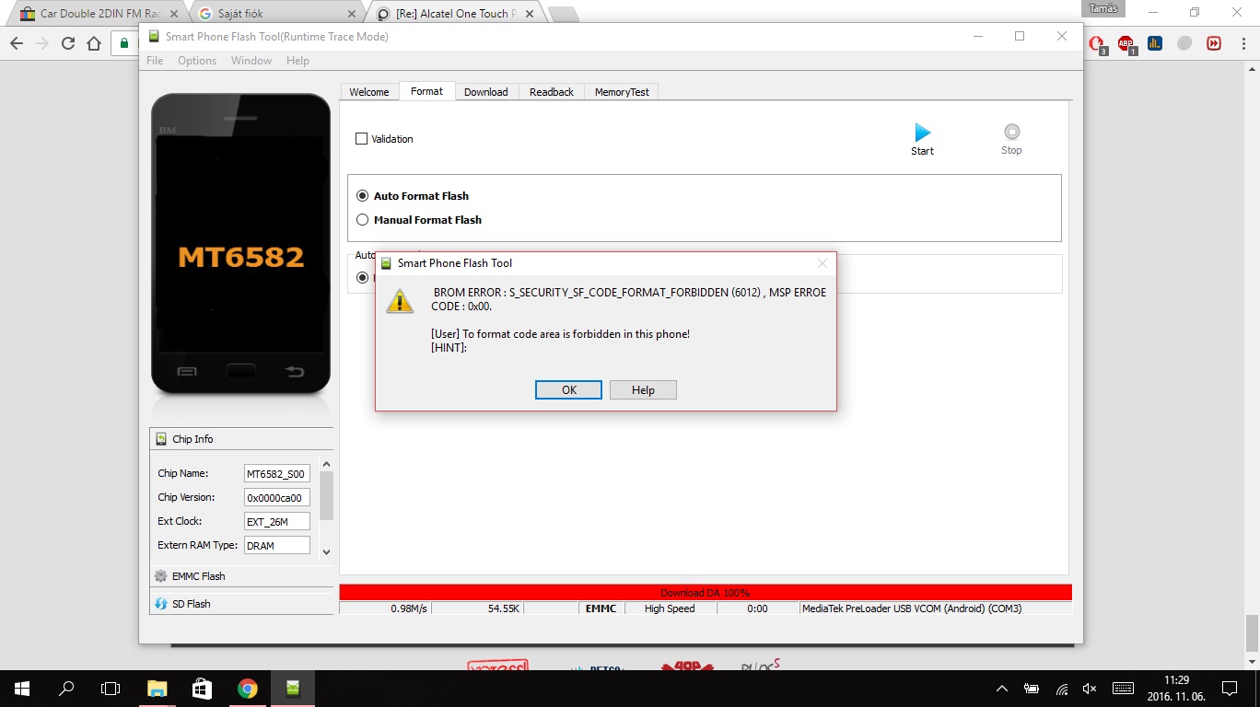
Task: Click Chrome reload page icon
Action: coord(67,43)
